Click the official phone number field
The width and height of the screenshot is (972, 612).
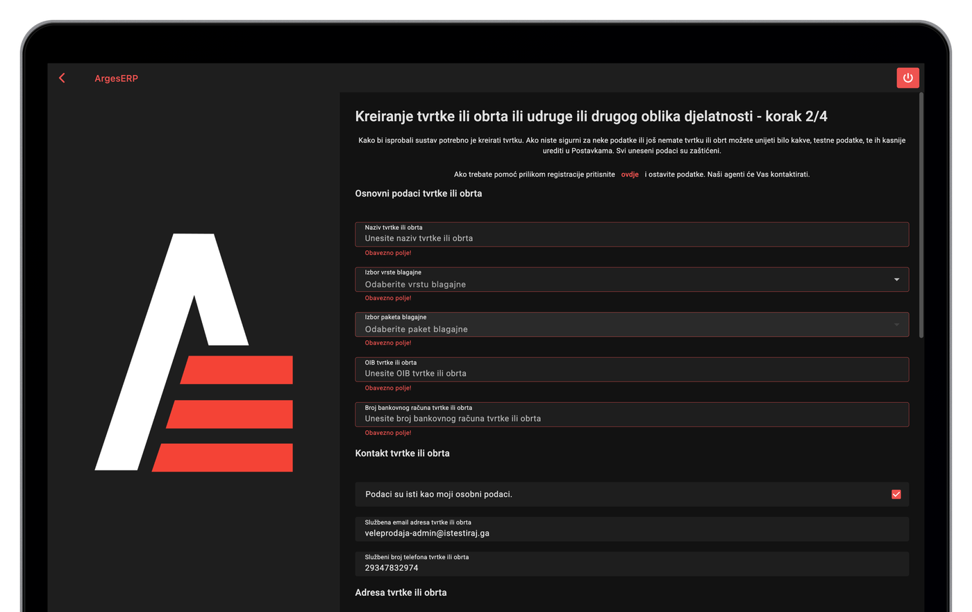632,563
